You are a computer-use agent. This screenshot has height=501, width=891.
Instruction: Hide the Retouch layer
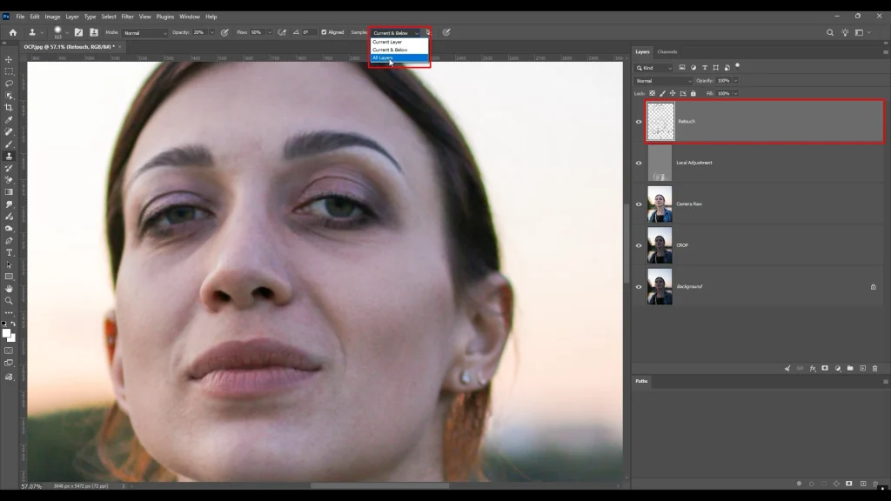[639, 122]
